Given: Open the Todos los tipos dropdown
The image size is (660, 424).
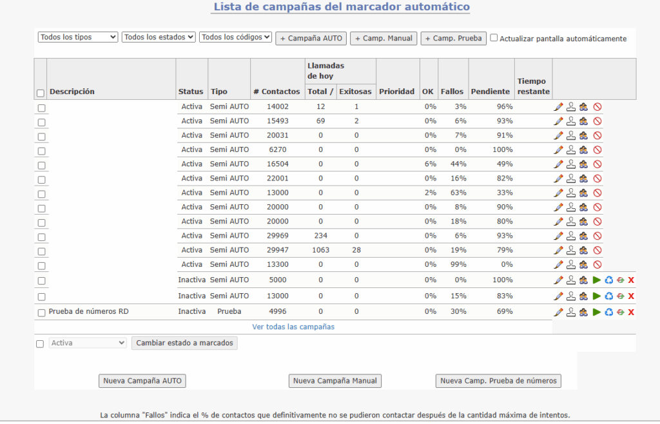Looking at the screenshot, I should (x=78, y=37).
